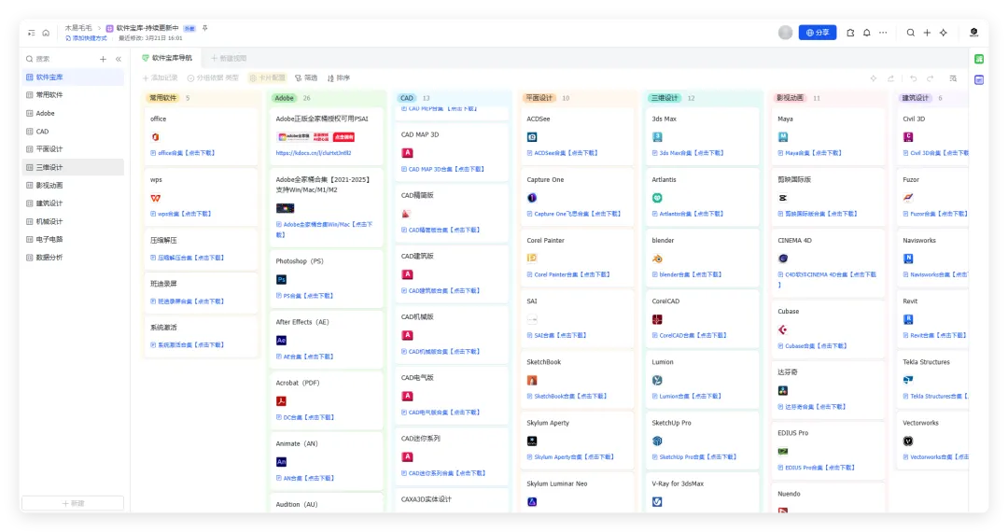This screenshot has width=1008, height=532.
Task: Select 建筑设计 sheet in sidebar
Action: pos(73,203)
